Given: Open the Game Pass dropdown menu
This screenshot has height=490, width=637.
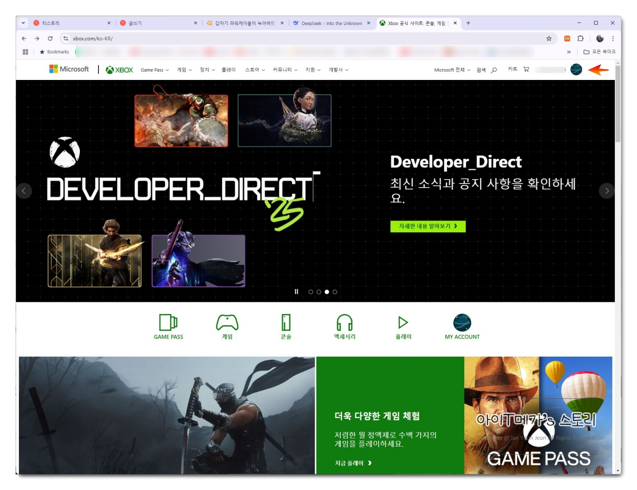Looking at the screenshot, I should 155,70.
